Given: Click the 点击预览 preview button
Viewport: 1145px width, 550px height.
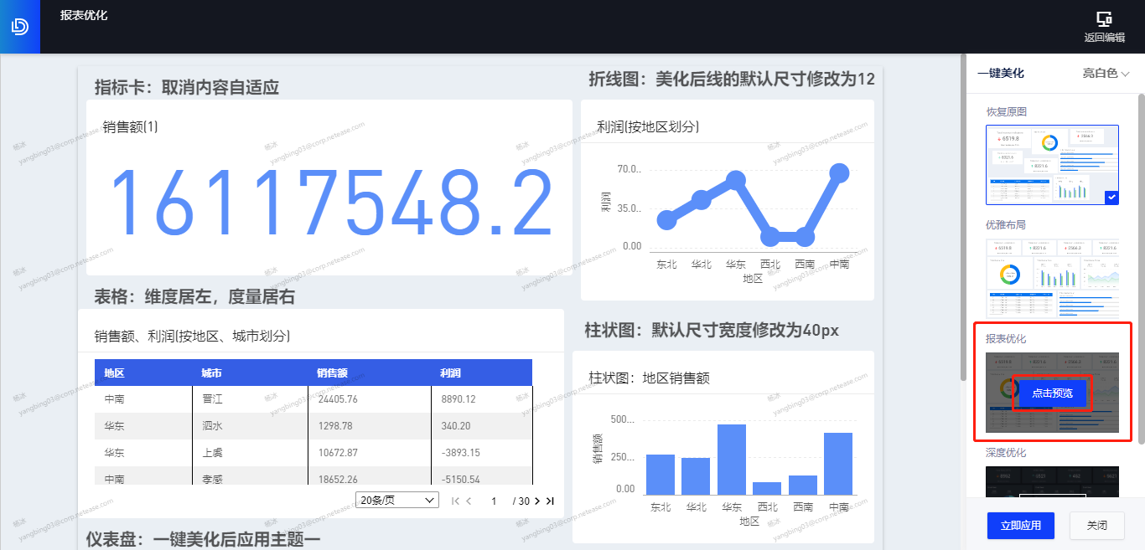Looking at the screenshot, I should click(x=1052, y=393).
